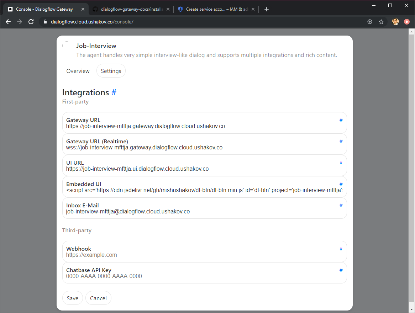Click the scrollbar up arrow

411,32
